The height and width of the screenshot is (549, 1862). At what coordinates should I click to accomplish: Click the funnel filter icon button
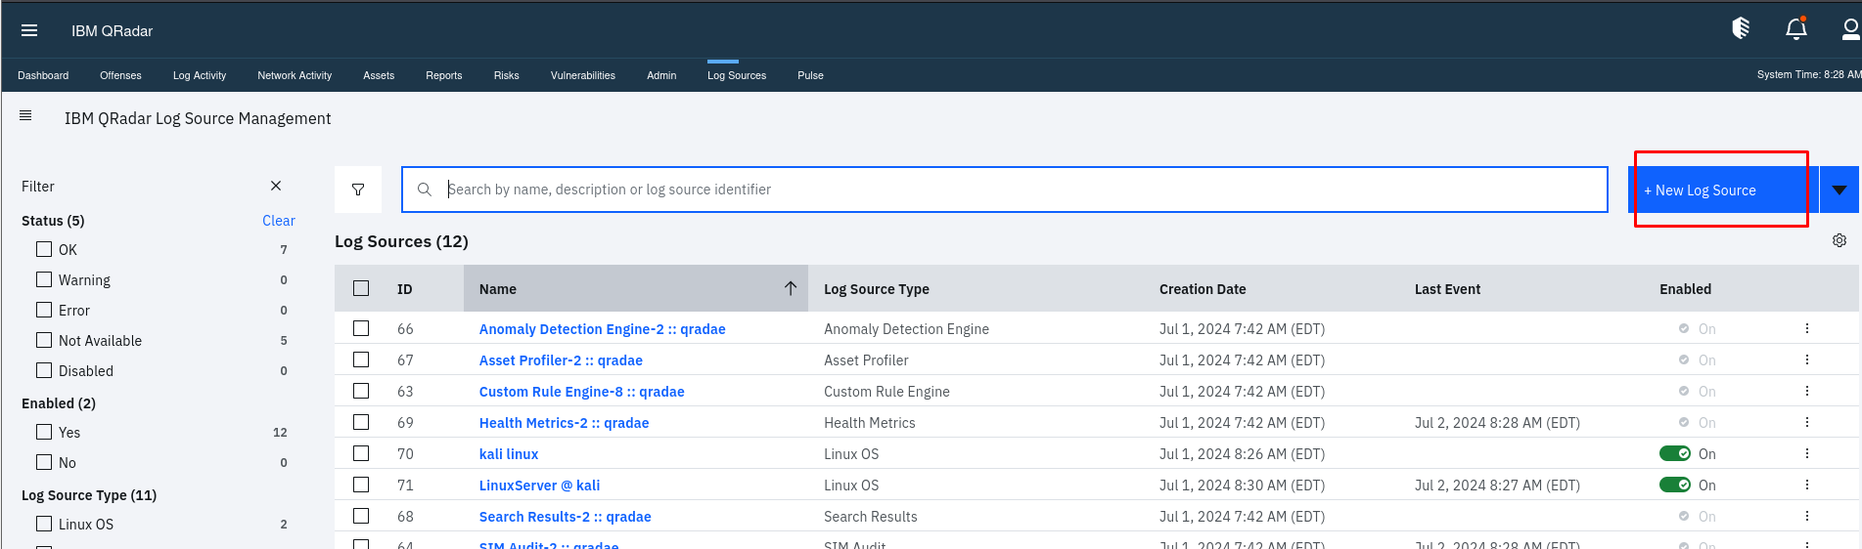pyautogui.click(x=358, y=190)
